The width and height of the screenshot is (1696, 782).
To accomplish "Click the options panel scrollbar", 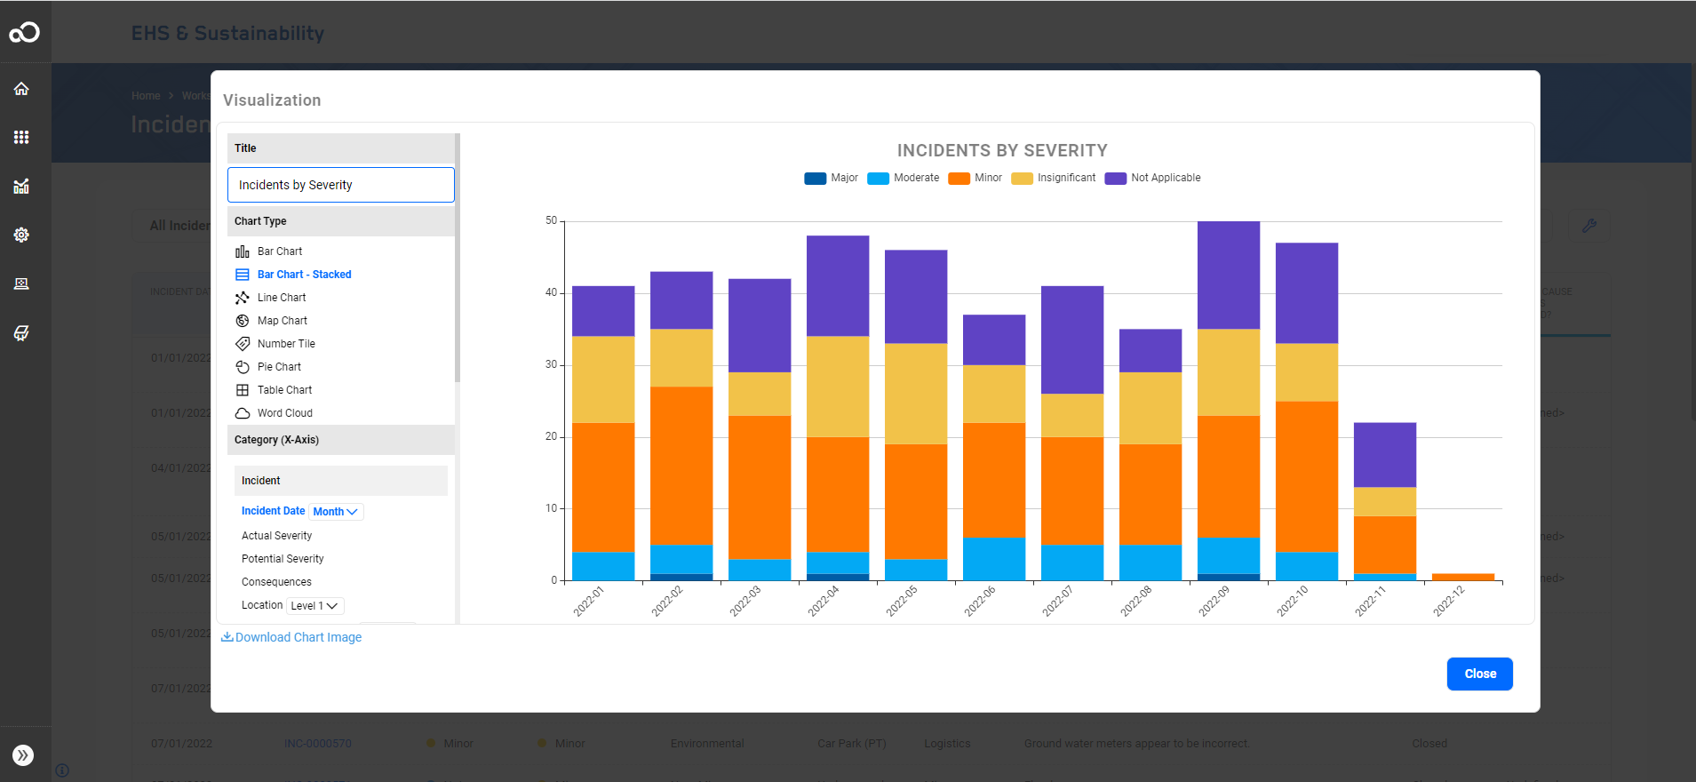I will pyautogui.click(x=458, y=258).
